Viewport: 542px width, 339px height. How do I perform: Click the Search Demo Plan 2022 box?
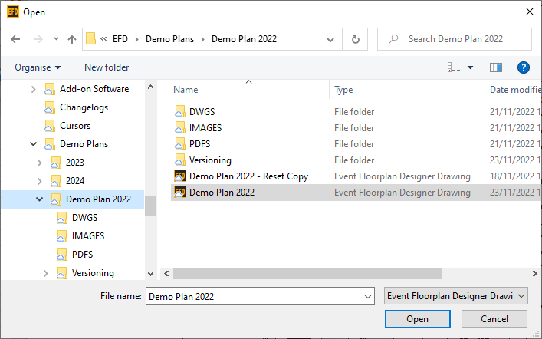click(455, 39)
